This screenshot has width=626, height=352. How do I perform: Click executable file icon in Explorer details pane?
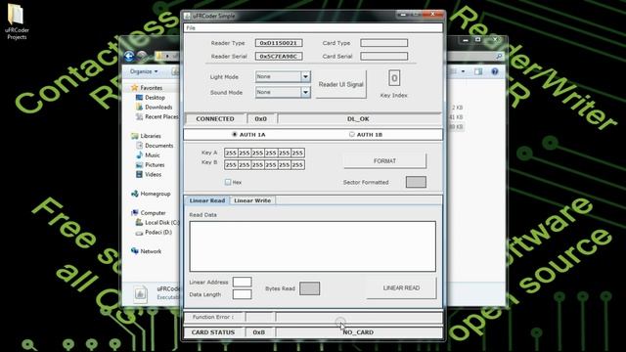point(140,293)
